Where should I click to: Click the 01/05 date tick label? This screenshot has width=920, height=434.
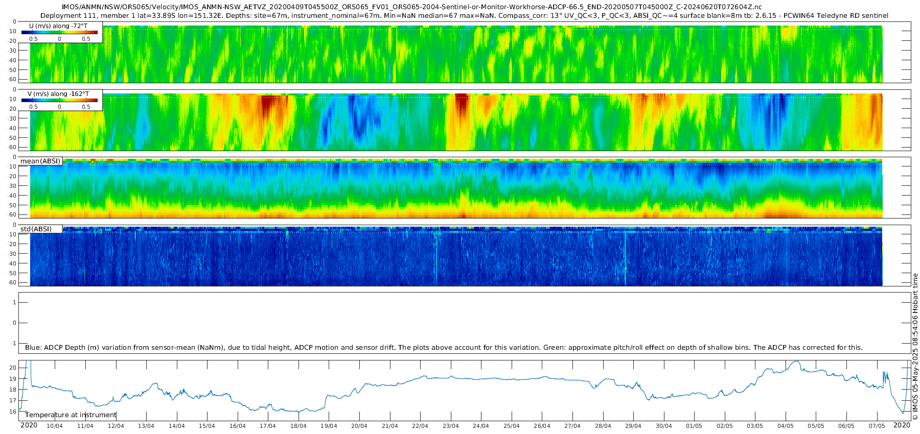tap(694, 426)
